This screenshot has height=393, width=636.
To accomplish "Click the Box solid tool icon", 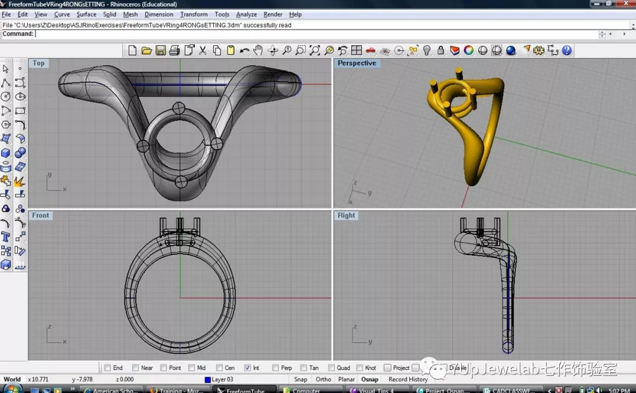I will point(6,153).
